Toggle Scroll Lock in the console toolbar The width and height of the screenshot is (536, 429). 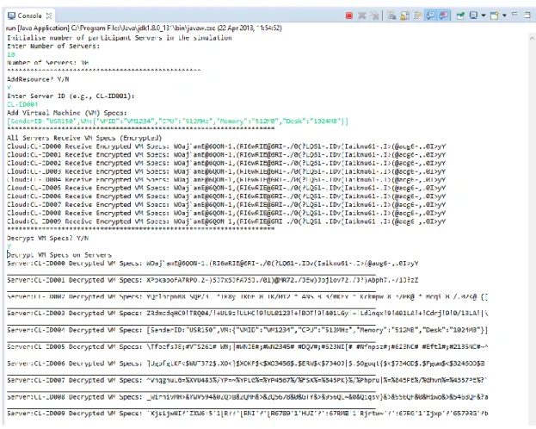click(x=404, y=16)
